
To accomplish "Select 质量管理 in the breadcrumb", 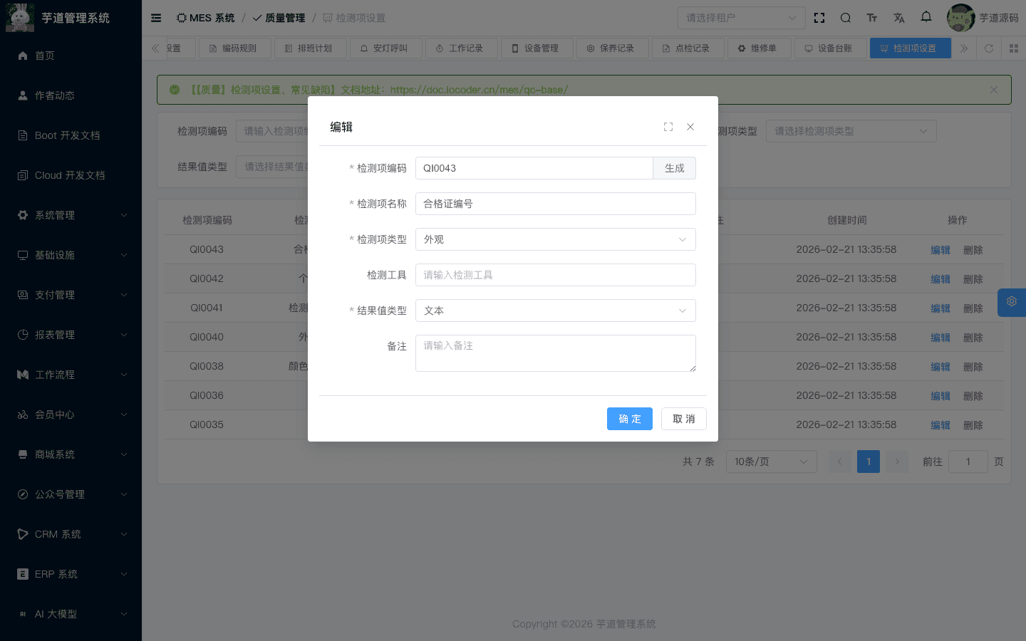I will point(284,17).
